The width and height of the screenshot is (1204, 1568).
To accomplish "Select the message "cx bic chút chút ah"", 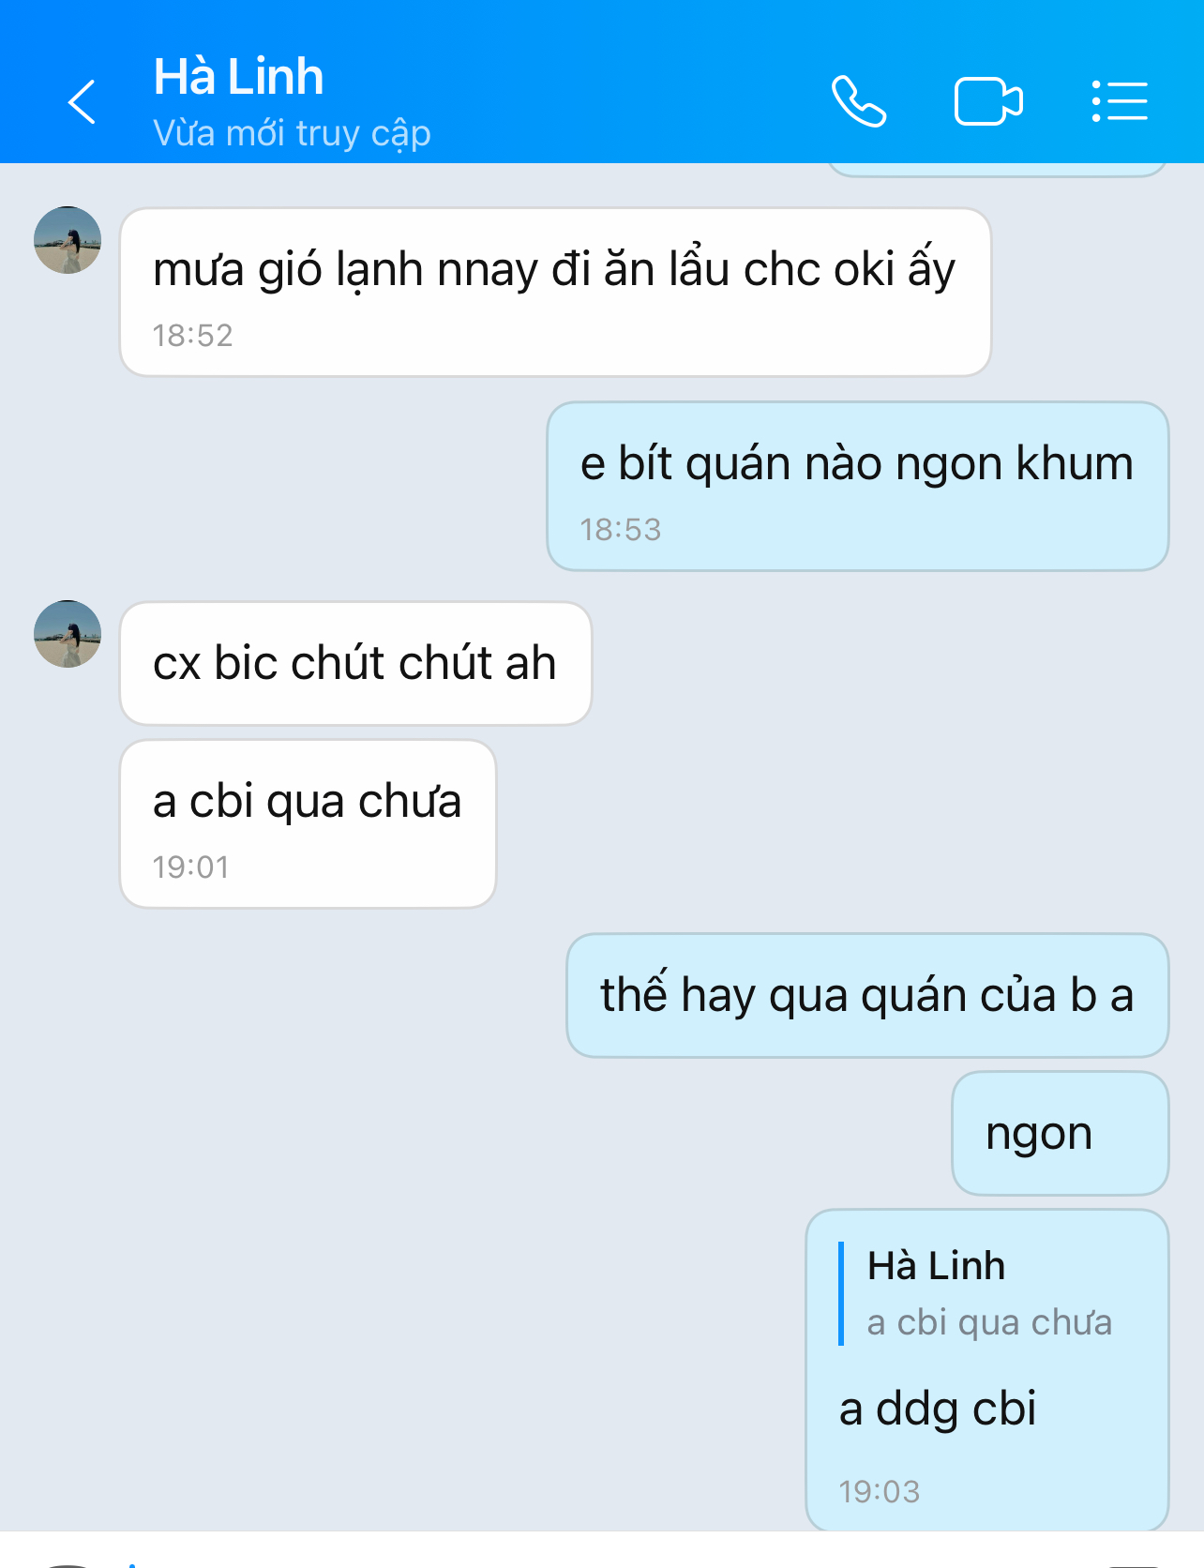I will (355, 663).
